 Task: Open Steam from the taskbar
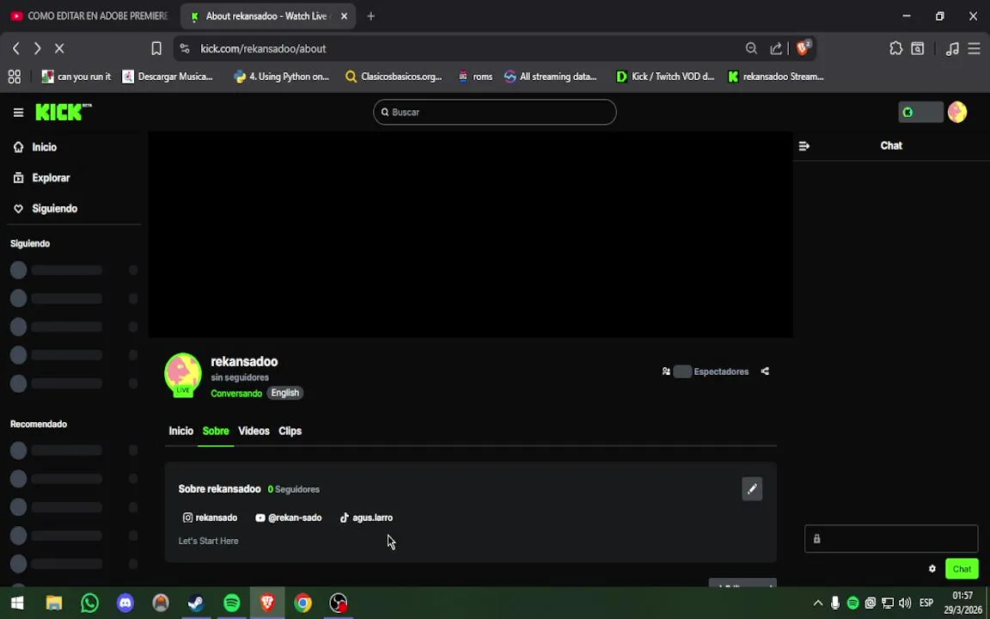pyautogui.click(x=196, y=604)
